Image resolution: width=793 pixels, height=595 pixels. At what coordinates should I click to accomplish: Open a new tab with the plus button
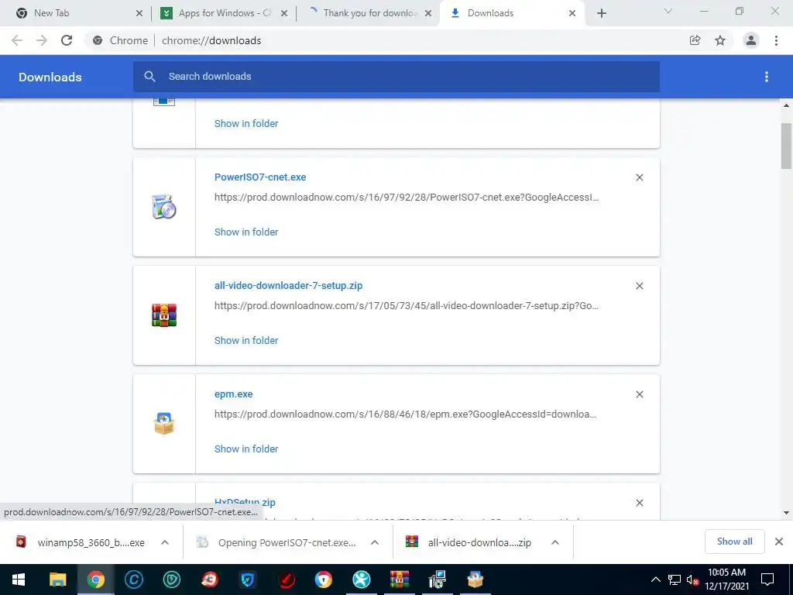point(601,13)
